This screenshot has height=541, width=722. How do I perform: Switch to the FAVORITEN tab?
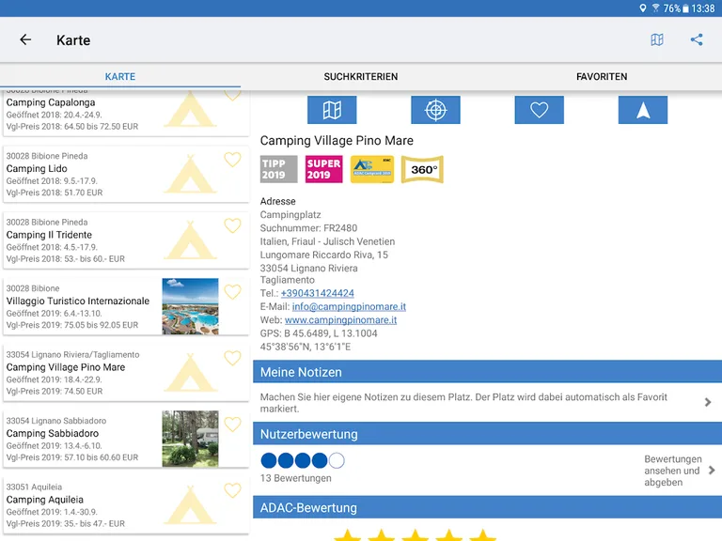click(x=602, y=76)
